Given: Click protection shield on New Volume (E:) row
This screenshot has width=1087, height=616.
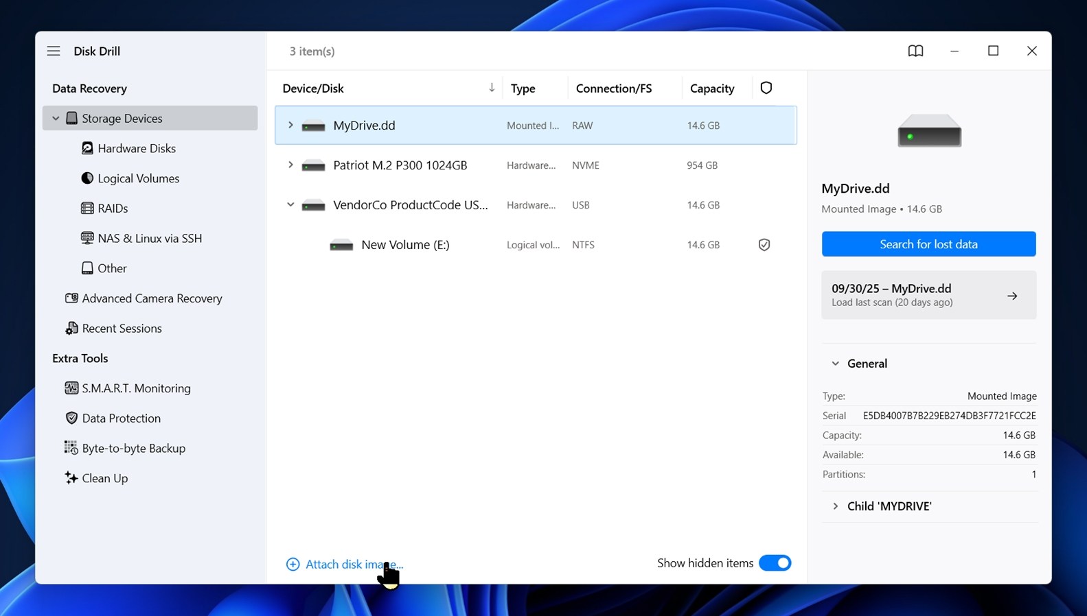Looking at the screenshot, I should (764, 245).
